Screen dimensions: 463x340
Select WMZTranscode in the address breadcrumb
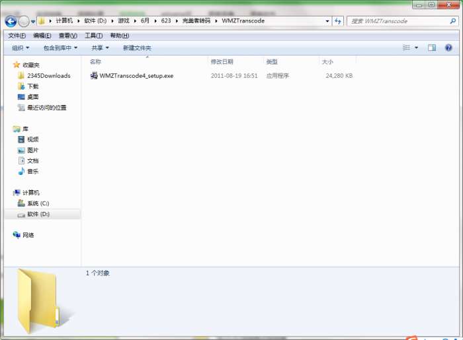coord(243,20)
